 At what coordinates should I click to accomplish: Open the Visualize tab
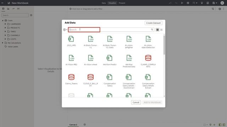pos(112,3)
